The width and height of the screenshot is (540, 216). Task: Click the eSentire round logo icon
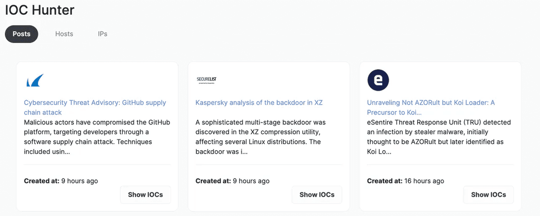378,80
